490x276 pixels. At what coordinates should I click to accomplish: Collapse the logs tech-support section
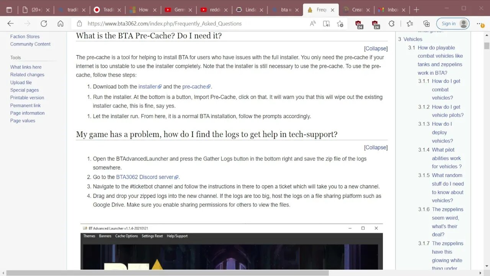coord(376,148)
